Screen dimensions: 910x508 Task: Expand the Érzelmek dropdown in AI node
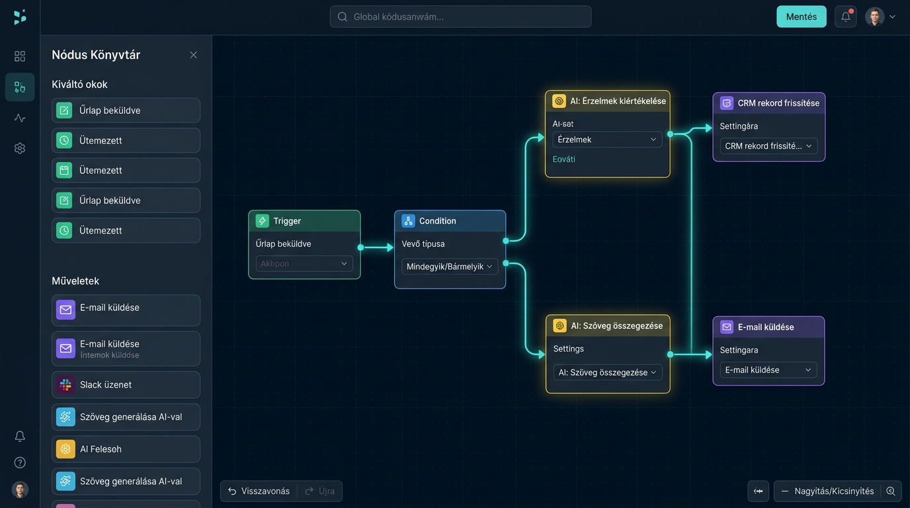point(607,140)
